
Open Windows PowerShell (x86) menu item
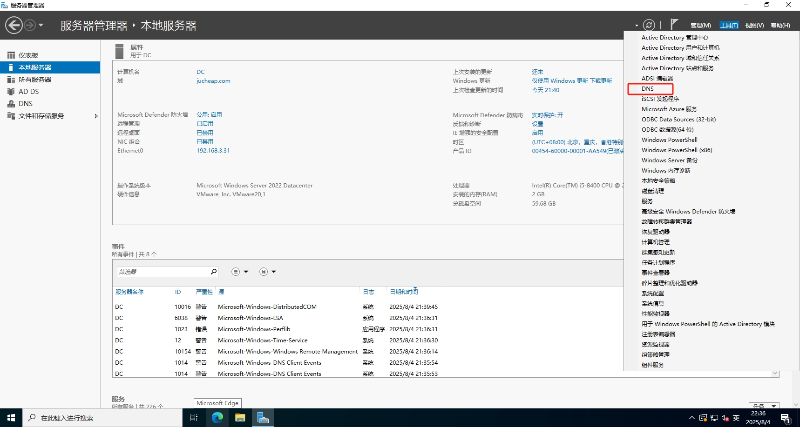pos(677,150)
